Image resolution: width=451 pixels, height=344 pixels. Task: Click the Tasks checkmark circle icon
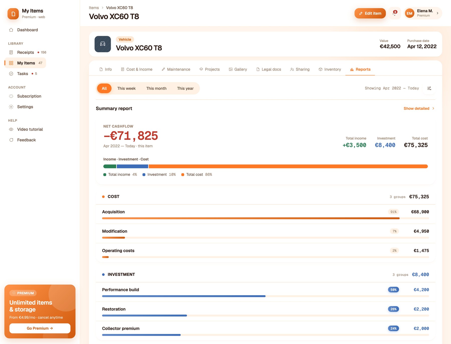(11, 74)
